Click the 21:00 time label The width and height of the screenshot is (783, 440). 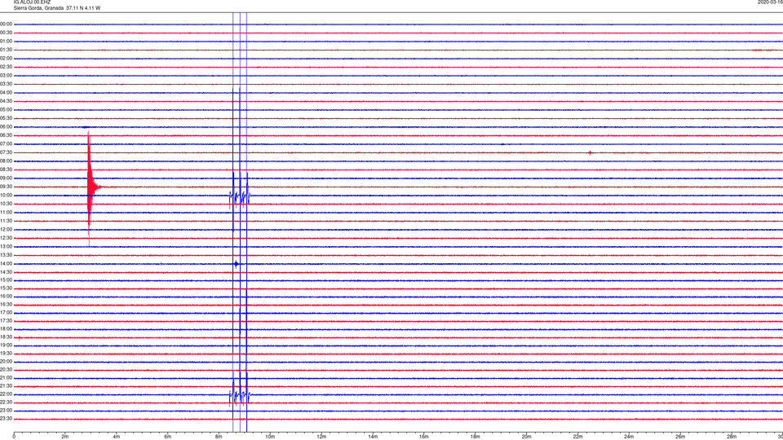click(x=6, y=378)
